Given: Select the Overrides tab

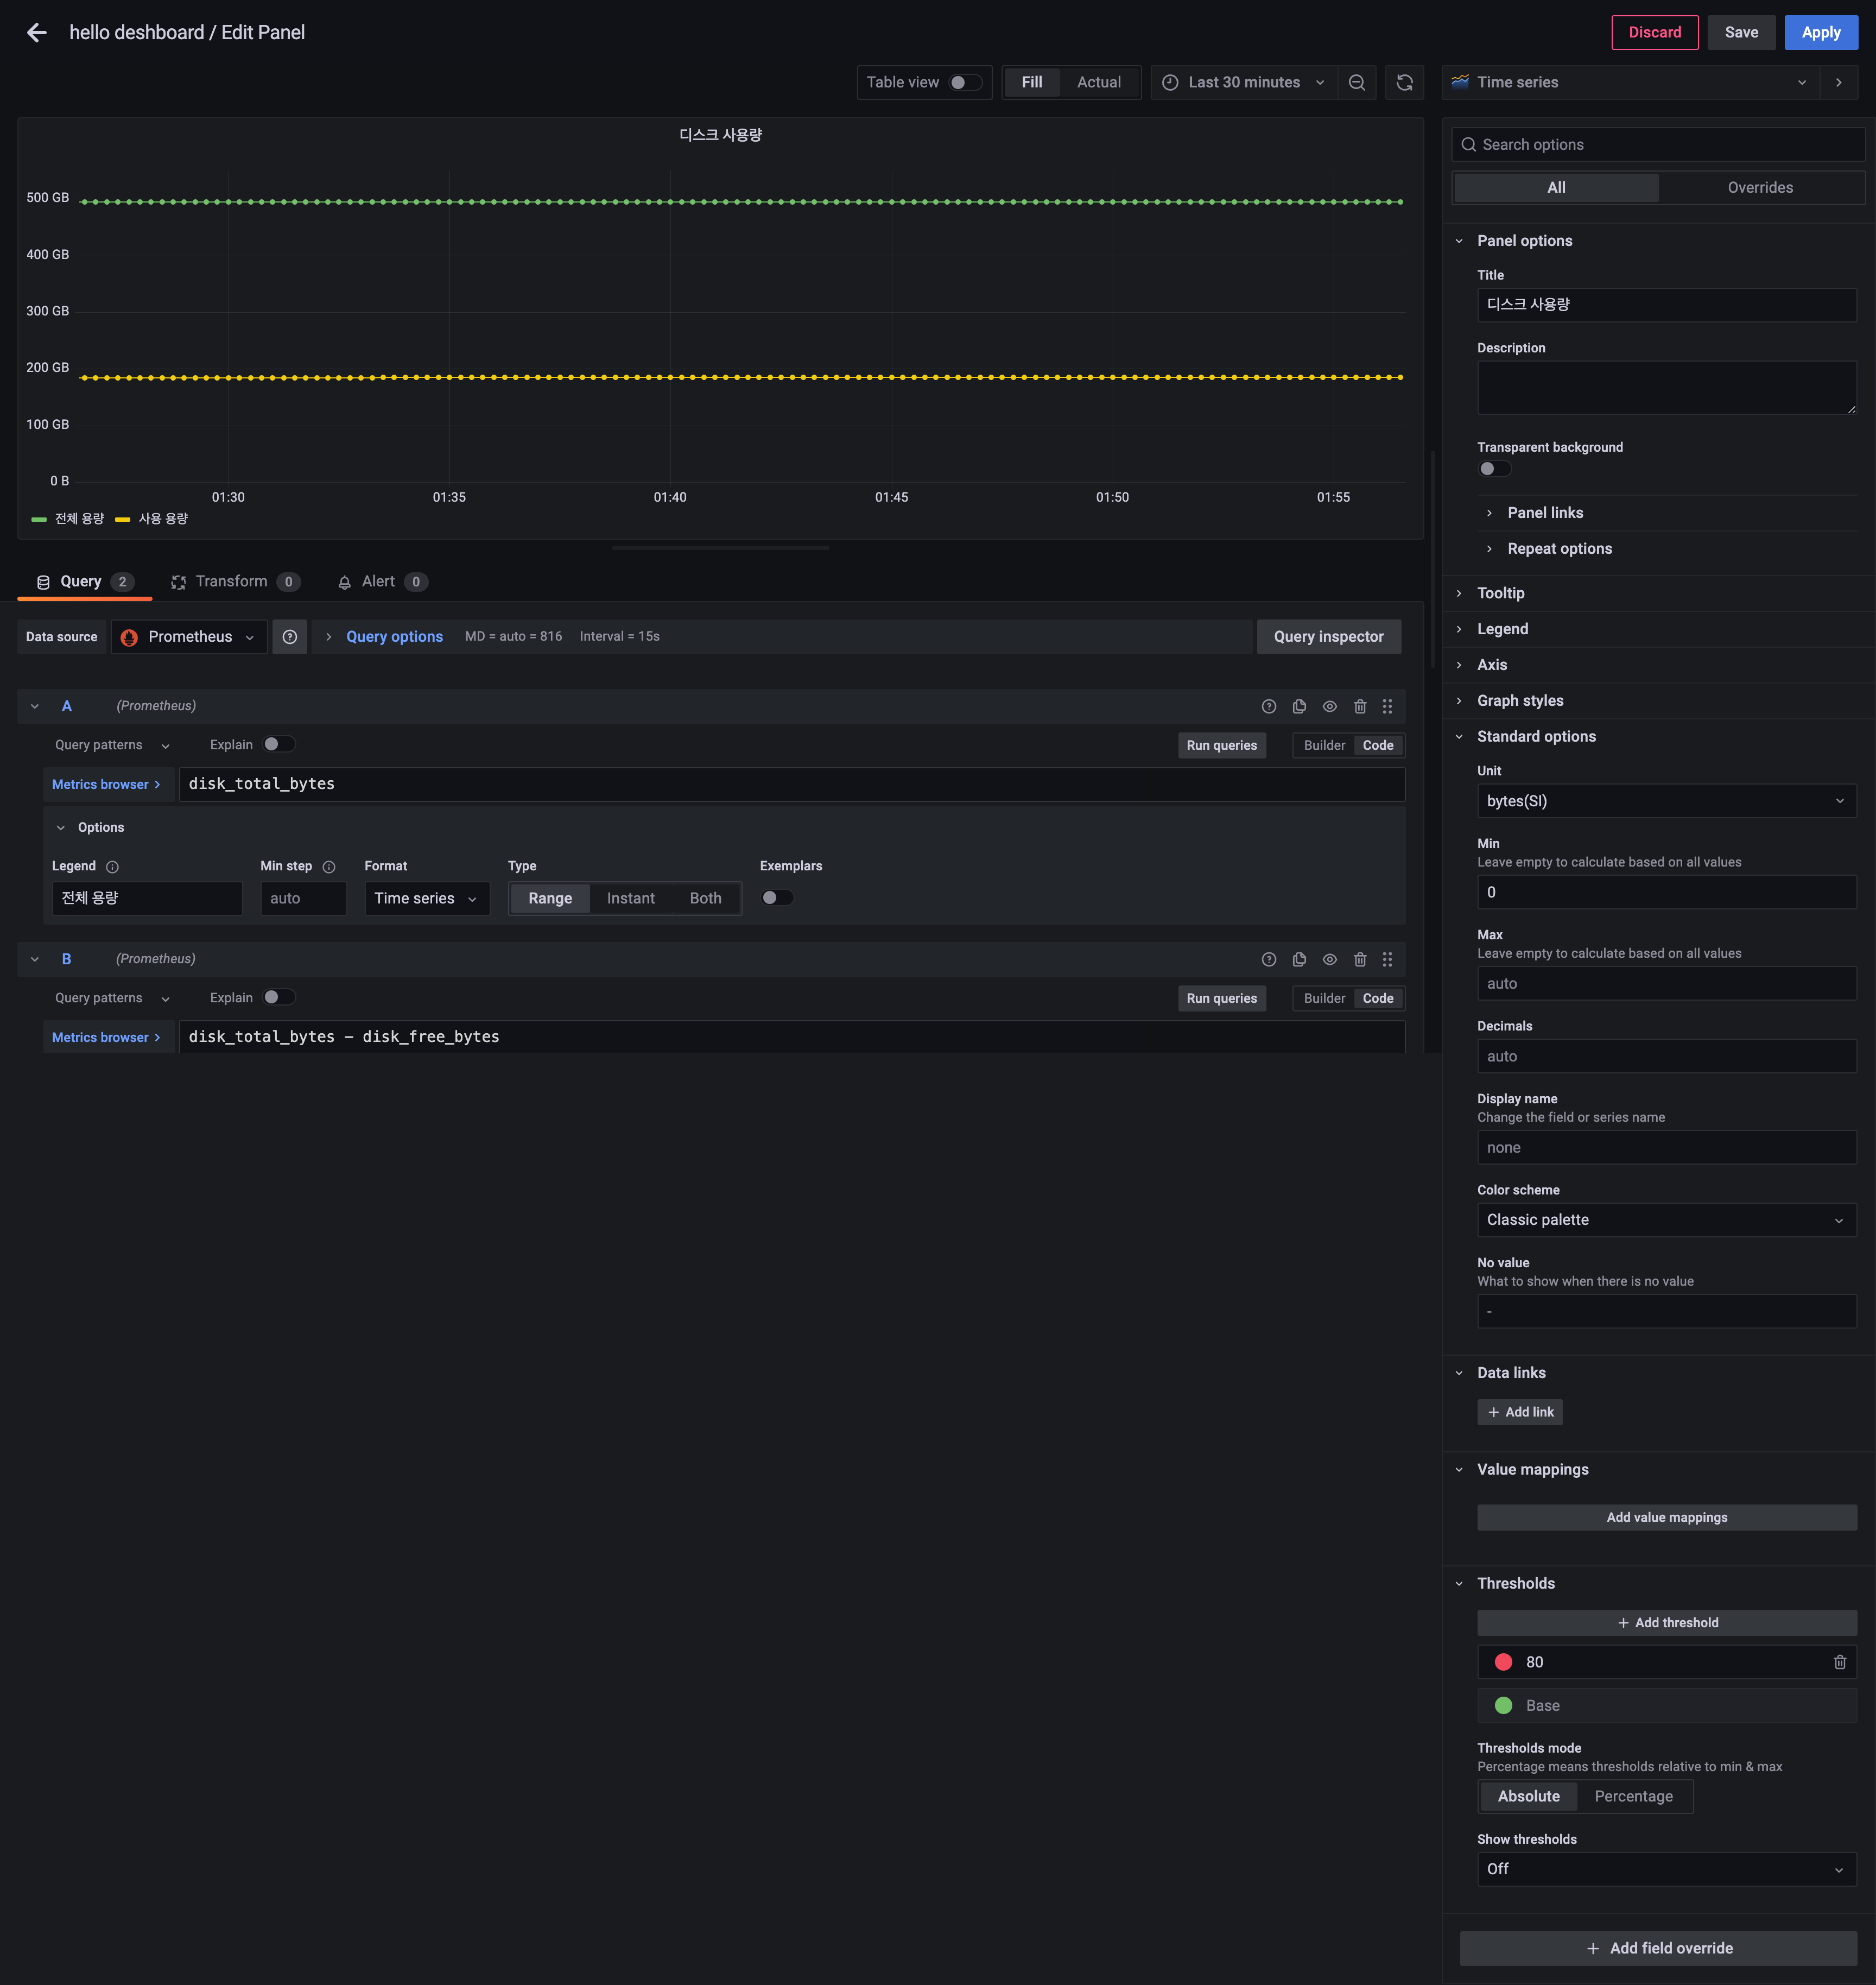Looking at the screenshot, I should [1759, 188].
